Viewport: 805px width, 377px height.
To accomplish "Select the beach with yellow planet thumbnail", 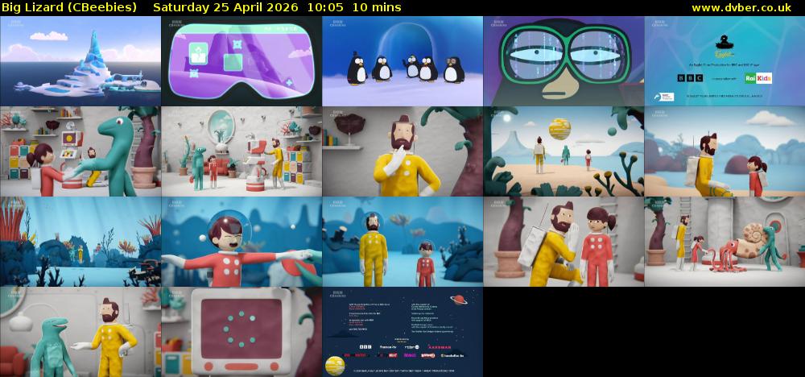I will tap(563, 151).
